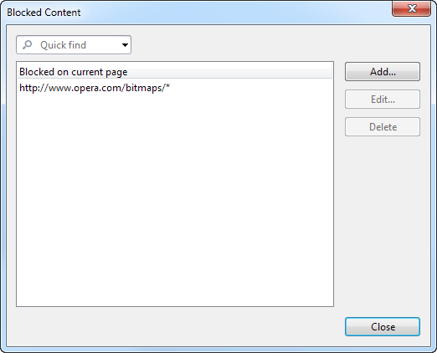Select the http://www.opera.com/bitmaps/* entry
The height and width of the screenshot is (353, 437).
click(175, 88)
